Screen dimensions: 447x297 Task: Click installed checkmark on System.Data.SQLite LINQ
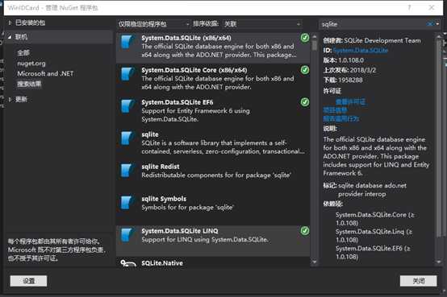pos(305,231)
